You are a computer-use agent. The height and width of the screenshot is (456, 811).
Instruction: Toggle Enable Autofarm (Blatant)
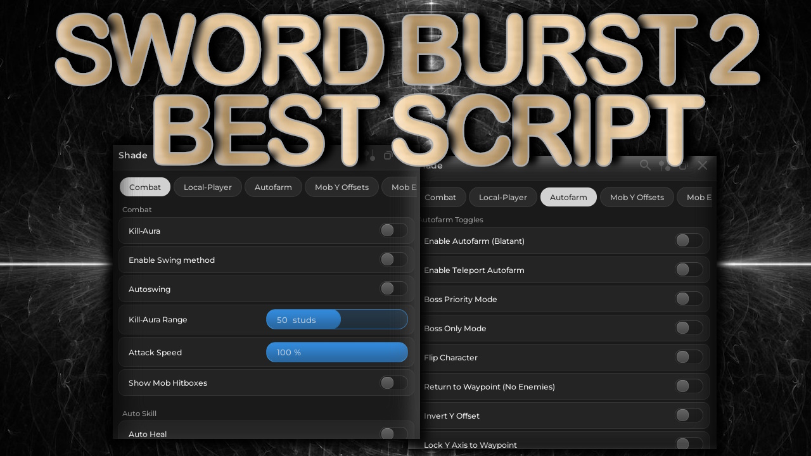click(688, 241)
